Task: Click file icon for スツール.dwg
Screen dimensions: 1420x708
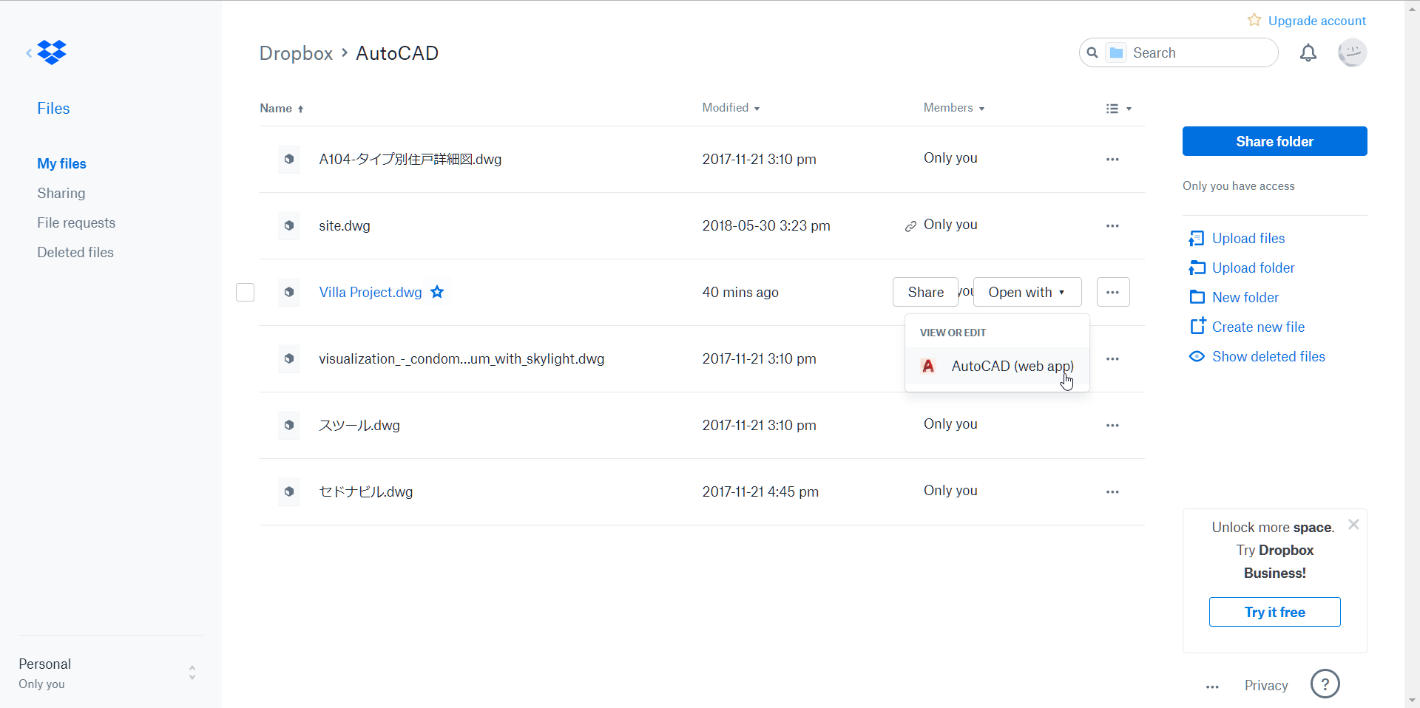Action: (289, 425)
